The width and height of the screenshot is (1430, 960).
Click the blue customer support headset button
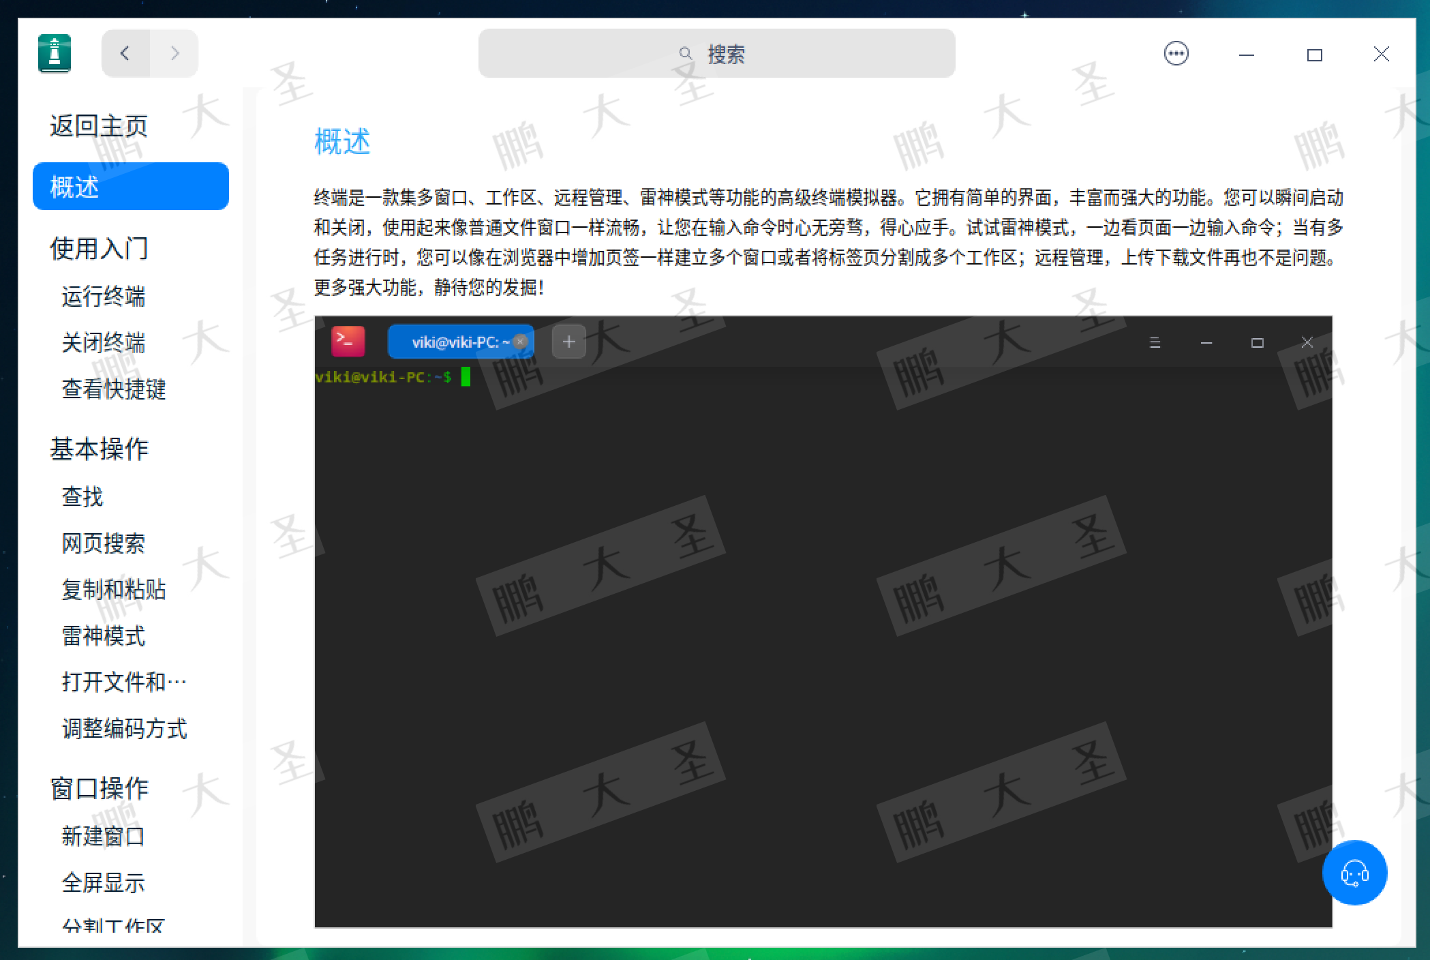point(1354,872)
